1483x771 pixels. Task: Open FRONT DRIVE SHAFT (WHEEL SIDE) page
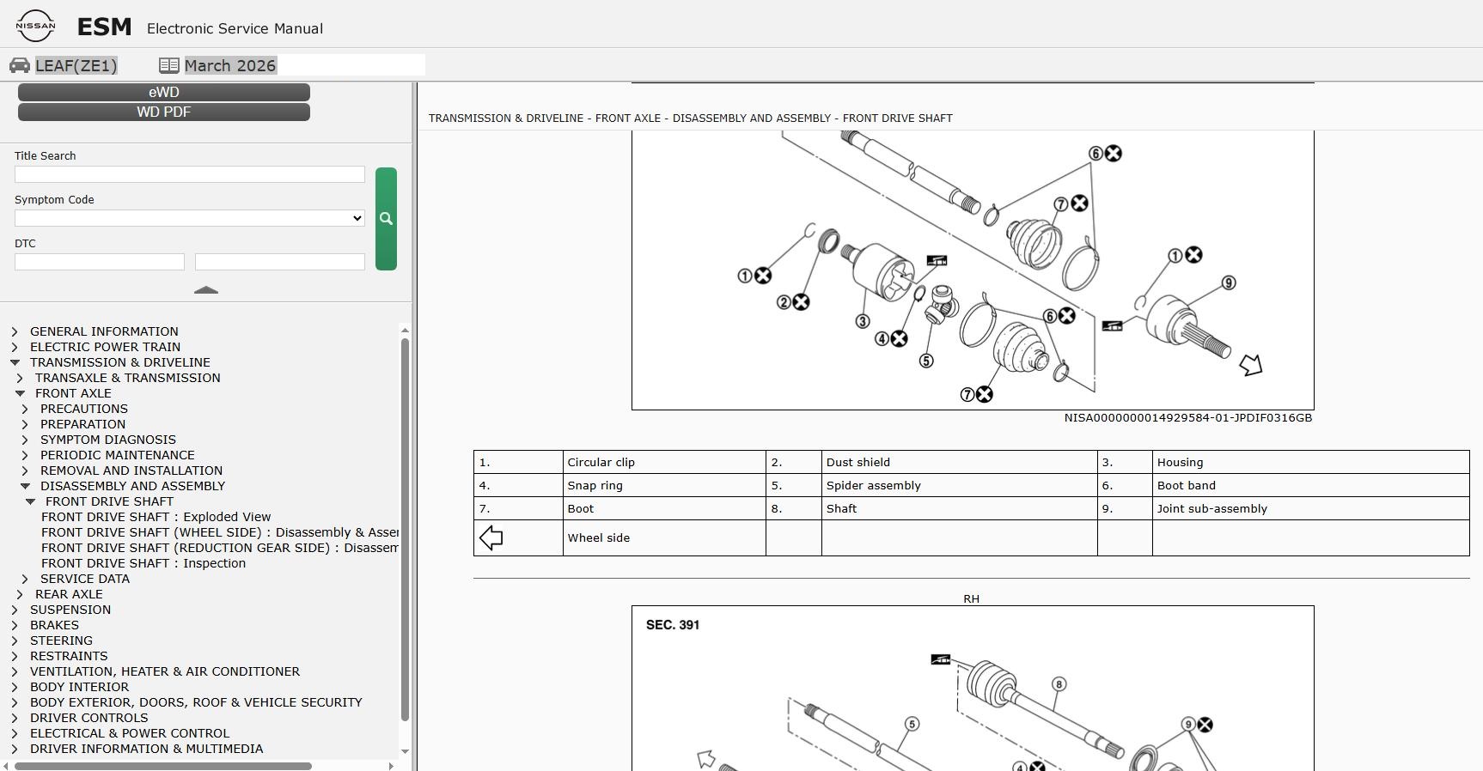coord(220,532)
